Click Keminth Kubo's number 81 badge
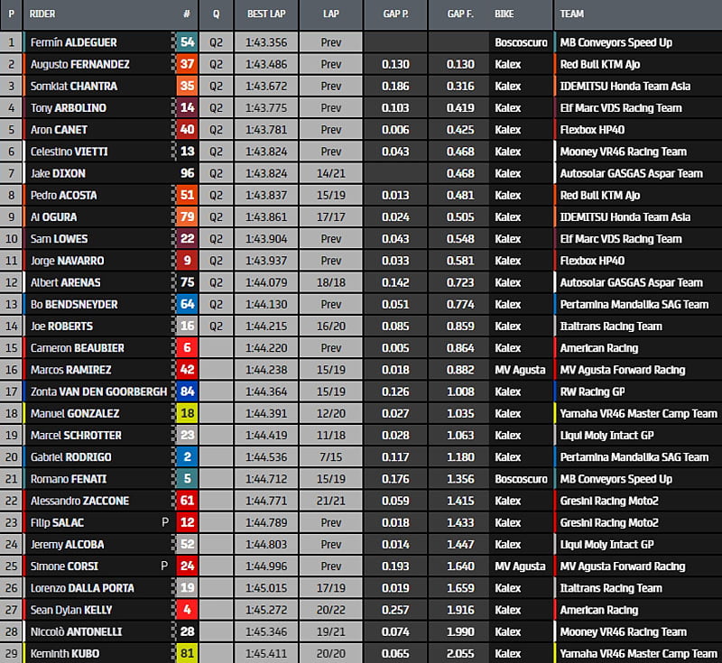Screen dimensions: 722x663 [187, 653]
